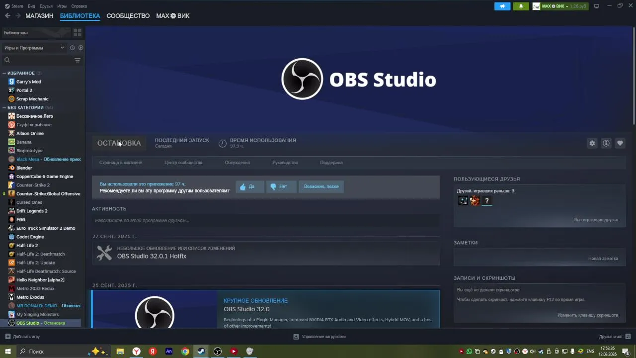Viewport: 636px width, 358px height.
Task: Click the ОСТАНОВКА stop button
Action: coord(119,143)
